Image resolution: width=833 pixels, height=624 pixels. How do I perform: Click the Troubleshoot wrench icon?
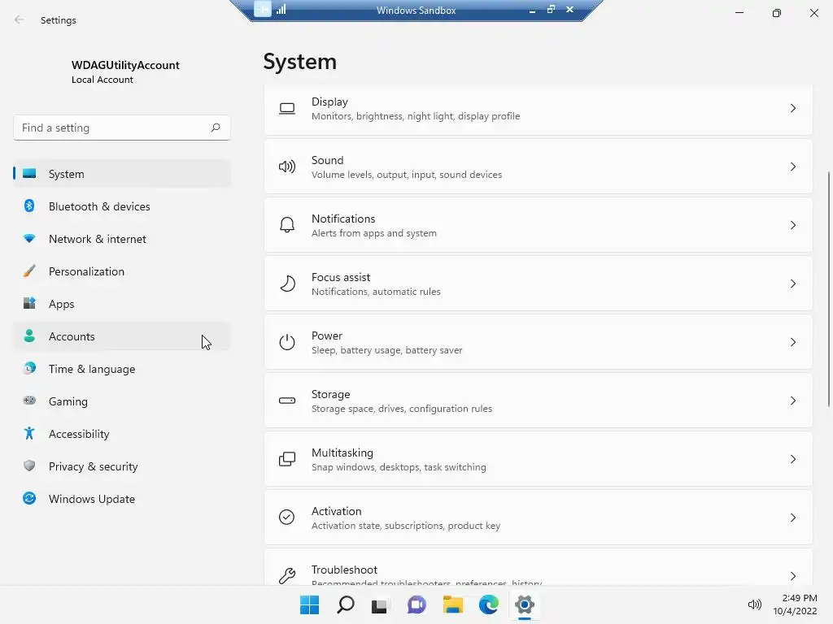(x=287, y=576)
